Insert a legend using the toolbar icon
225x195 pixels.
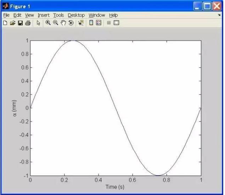pyautogui.click(x=99, y=22)
